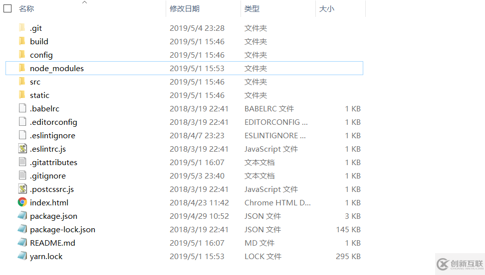Image resolution: width=485 pixels, height=275 pixels.
Task: Select the node_modules folder name
Action: point(57,69)
